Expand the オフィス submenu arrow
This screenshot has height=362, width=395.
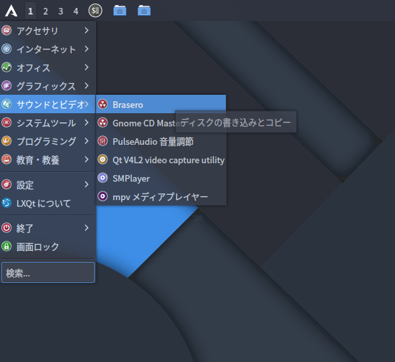pyautogui.click(x=87, y=67)
